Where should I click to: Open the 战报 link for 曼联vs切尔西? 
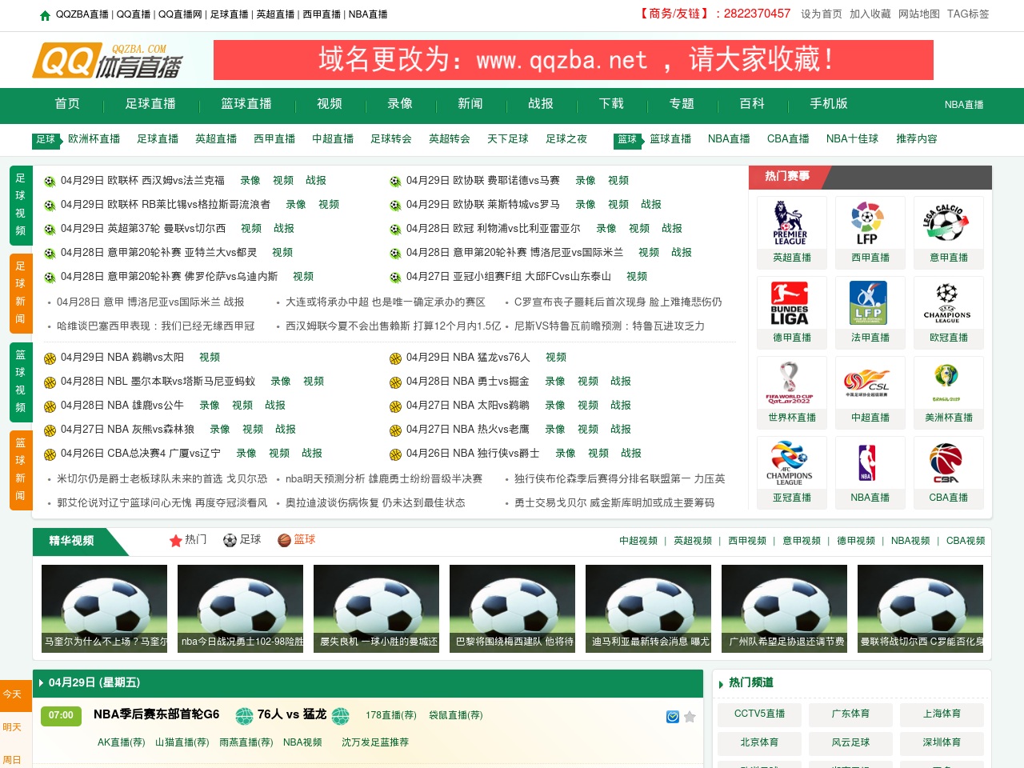[x=284, y=229]
